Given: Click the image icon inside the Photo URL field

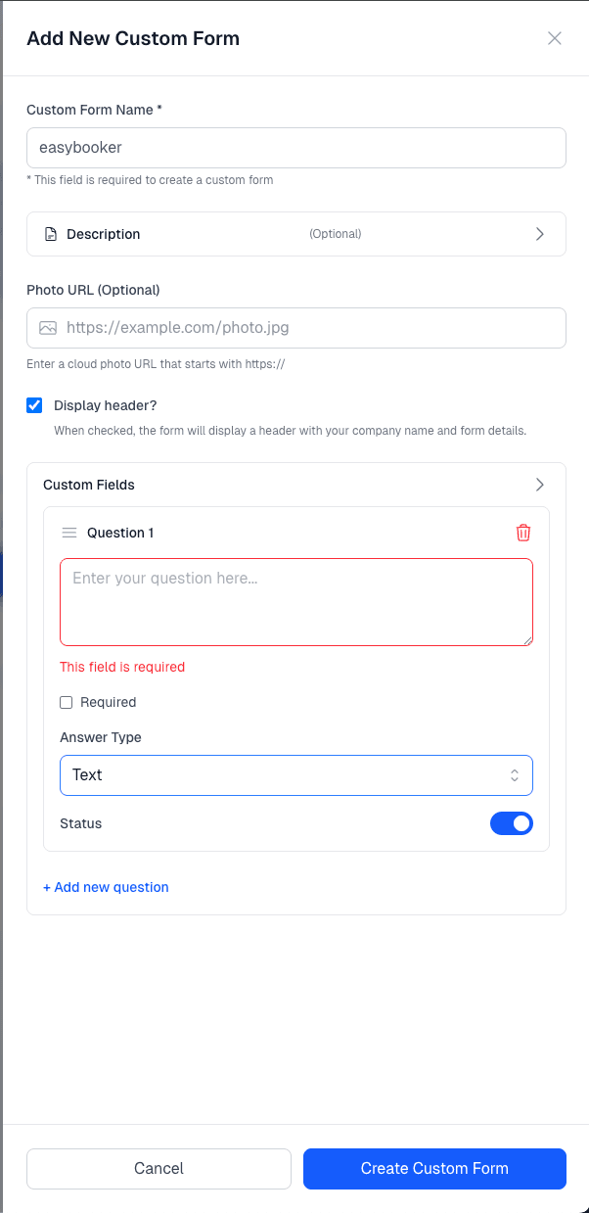Looking at the screenshot, I should (x=48, y=328).
